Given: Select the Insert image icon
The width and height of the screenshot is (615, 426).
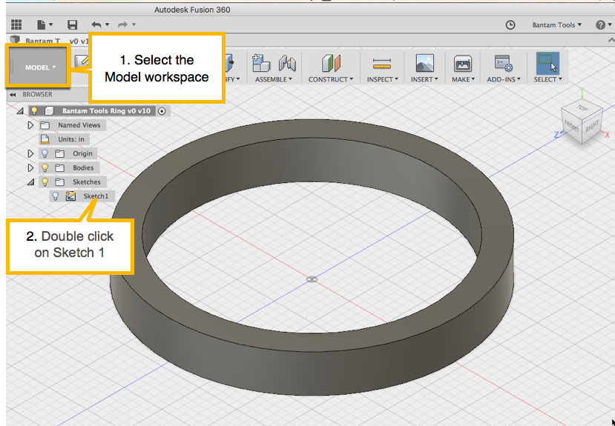Looking at the screenshot, I should (424, 63).
